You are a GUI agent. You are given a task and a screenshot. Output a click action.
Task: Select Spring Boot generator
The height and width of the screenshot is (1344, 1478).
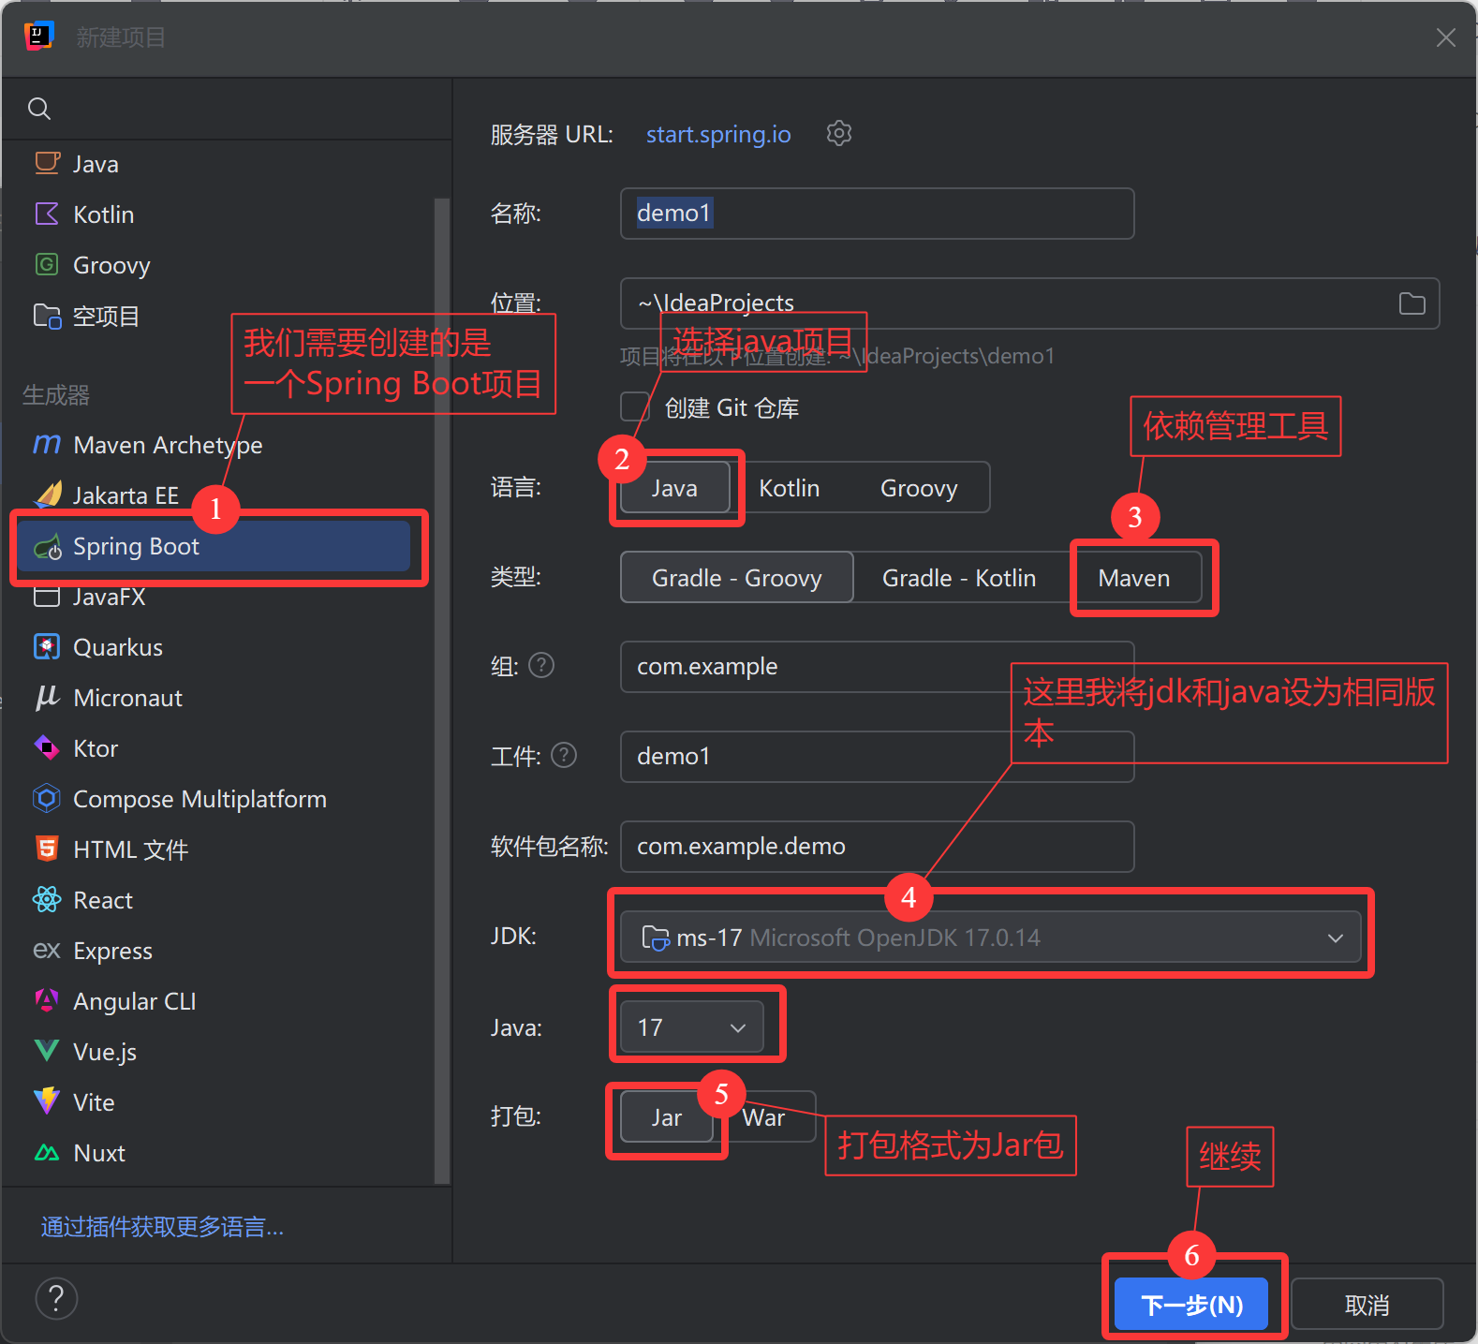214,546
